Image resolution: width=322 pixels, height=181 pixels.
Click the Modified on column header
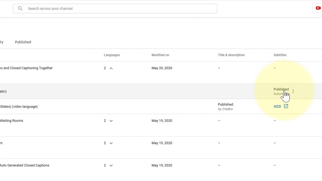click(x=160, y=55)
